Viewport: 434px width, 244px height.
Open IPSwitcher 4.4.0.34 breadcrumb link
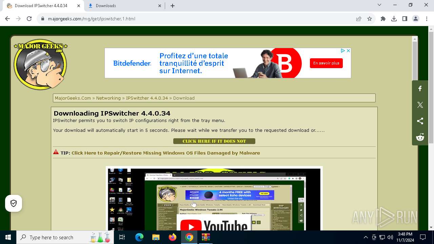coord(147,98)
